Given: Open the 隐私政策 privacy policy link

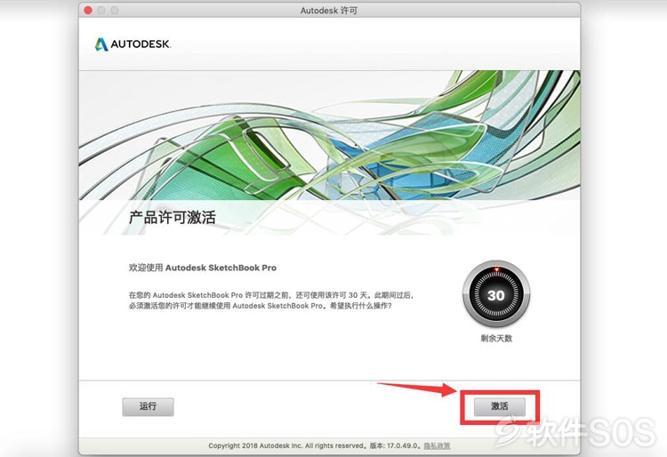Looking at the screenshot, I should (x=437, y=445).
